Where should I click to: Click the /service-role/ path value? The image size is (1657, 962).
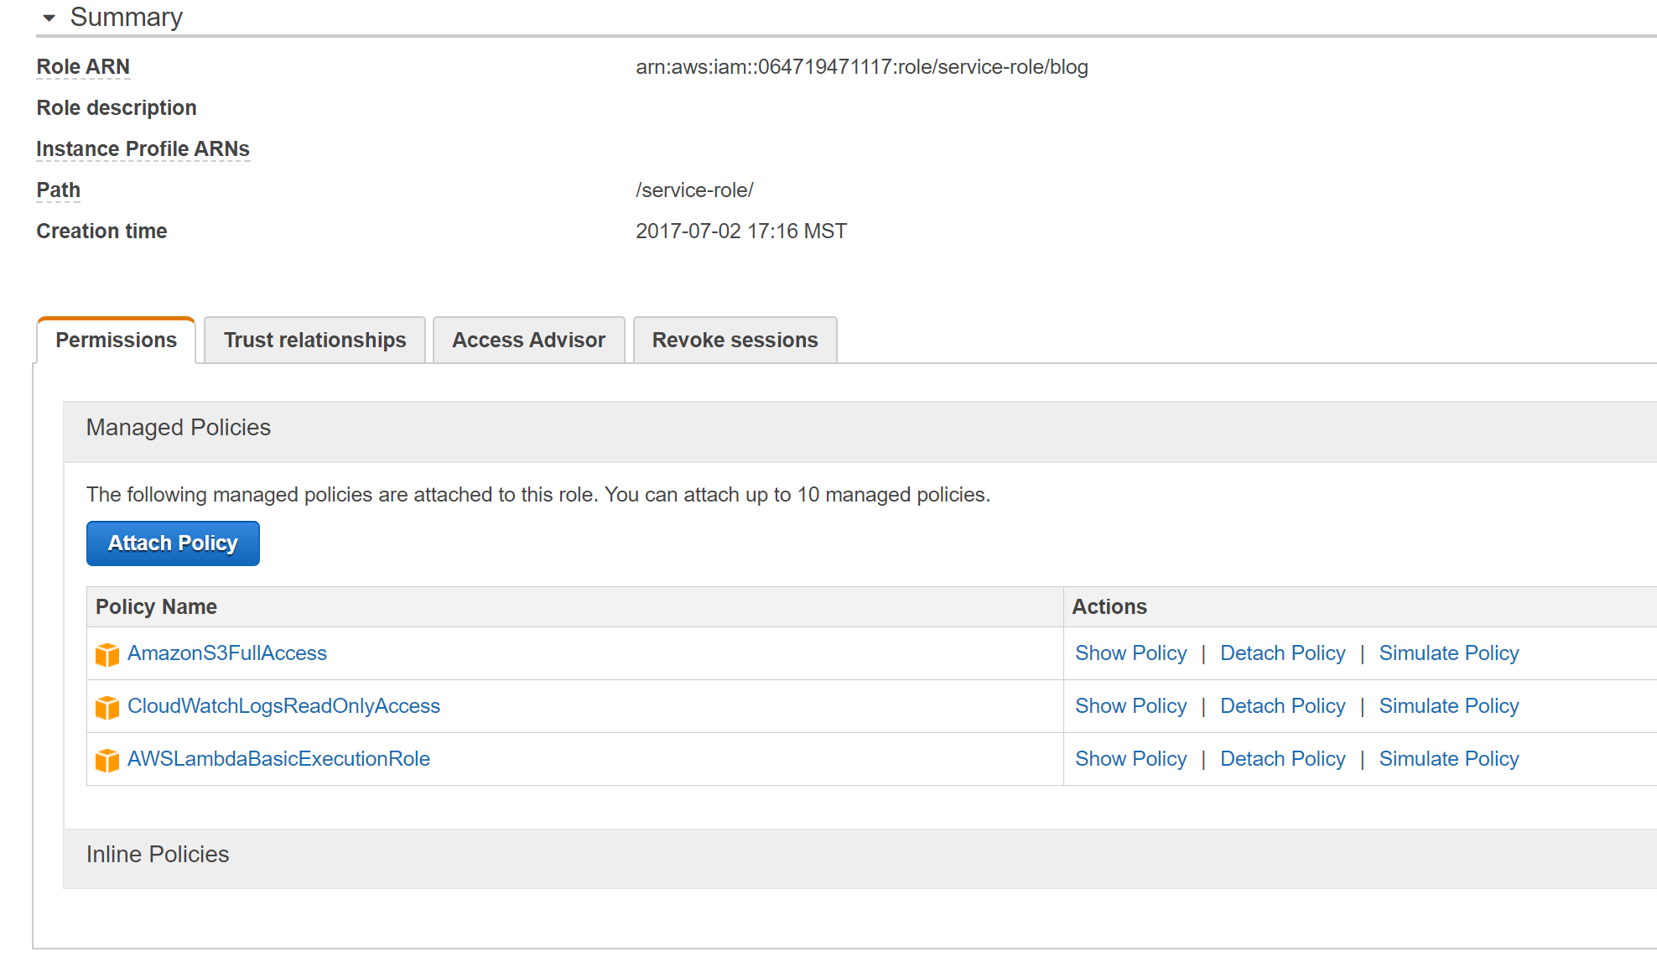click(x=694, y=190)
